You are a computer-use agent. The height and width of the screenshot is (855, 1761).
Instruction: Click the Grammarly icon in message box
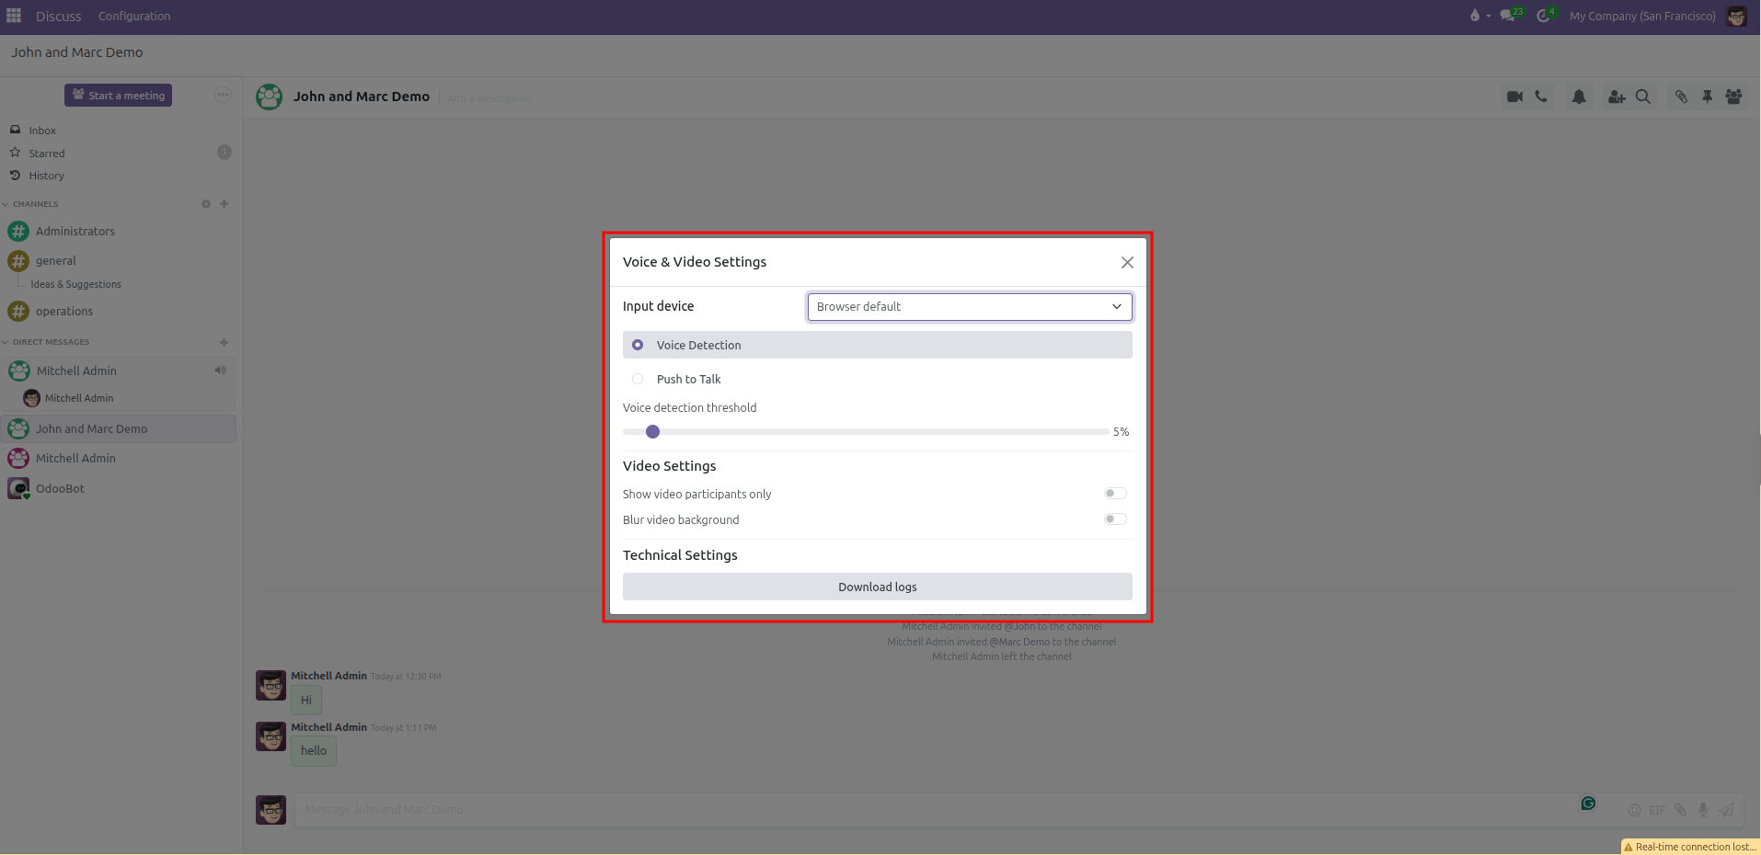point(1588,804)
